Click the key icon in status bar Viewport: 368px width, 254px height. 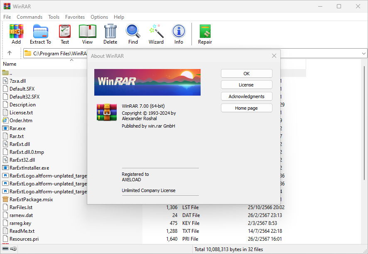[x=14, y=249]
